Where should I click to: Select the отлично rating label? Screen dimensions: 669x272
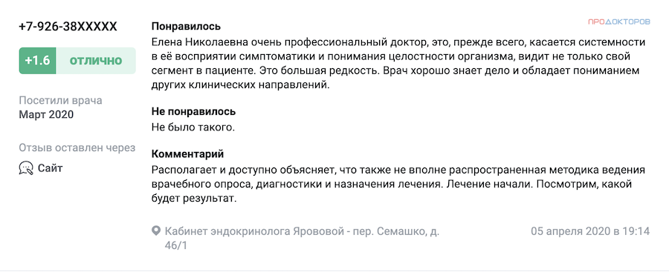coord(96,61)
